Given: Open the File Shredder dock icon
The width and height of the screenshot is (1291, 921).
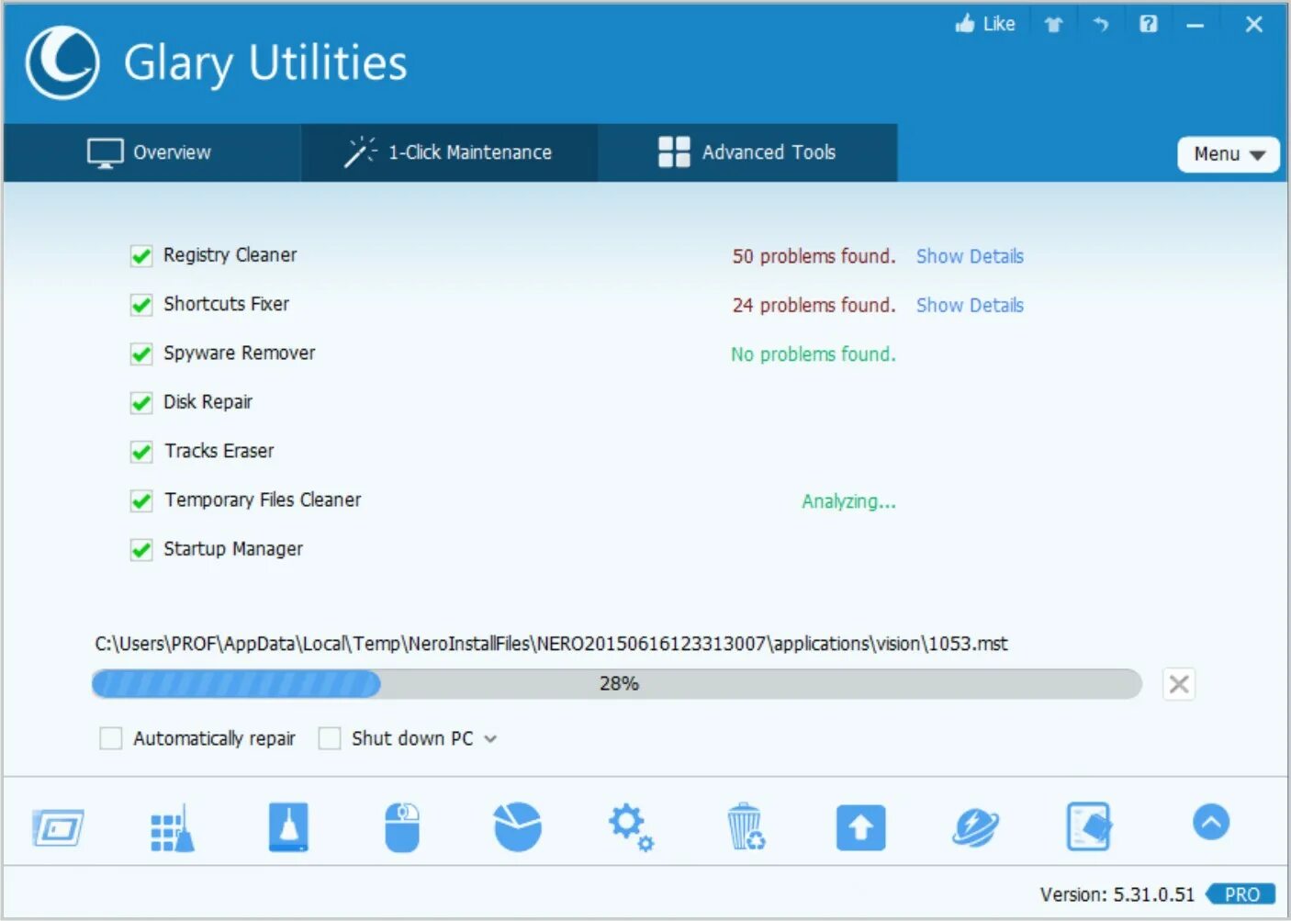Looking at the screenshot, I should [x=1089, y=826].
